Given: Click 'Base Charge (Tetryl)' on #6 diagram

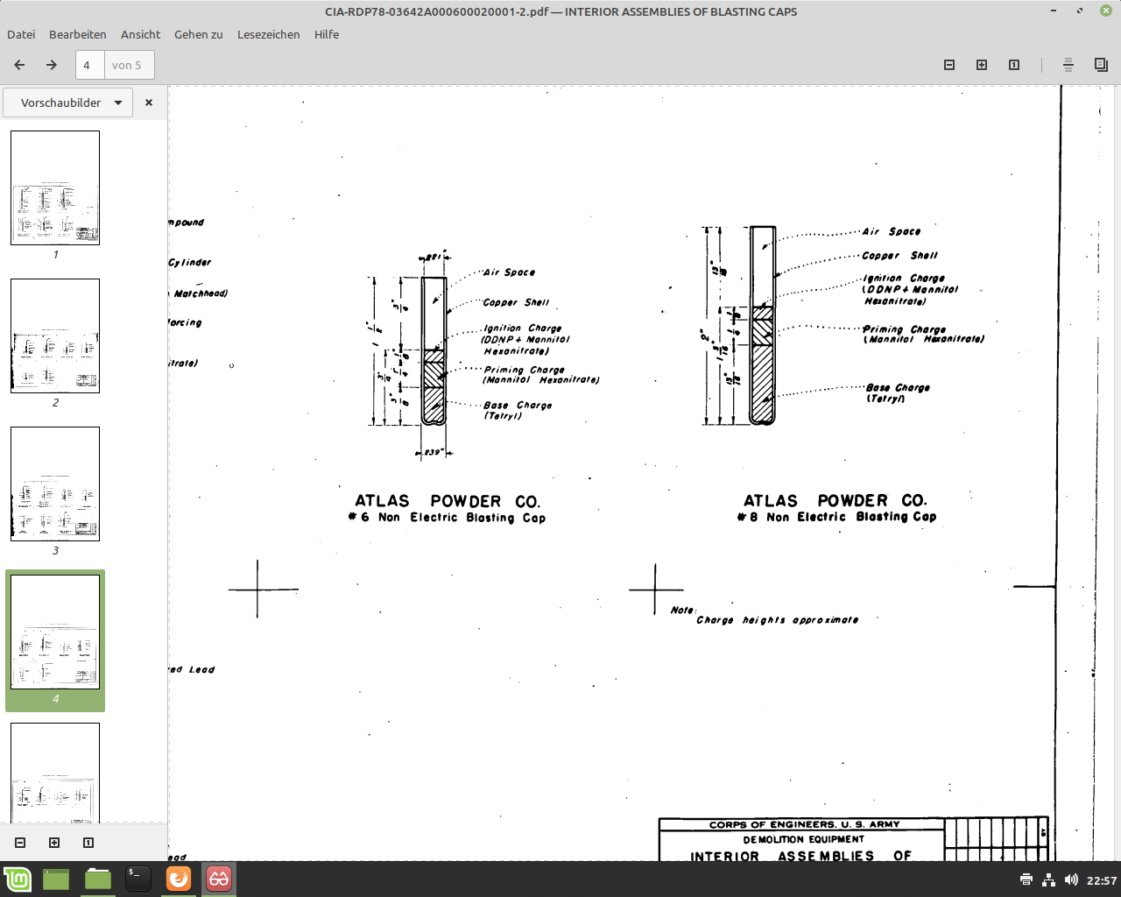Looking at the screenshot, I should pyautogui.click(x=518, y=411).
